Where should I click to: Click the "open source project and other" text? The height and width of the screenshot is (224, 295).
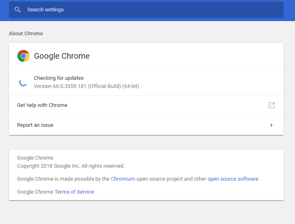point(171,179)
